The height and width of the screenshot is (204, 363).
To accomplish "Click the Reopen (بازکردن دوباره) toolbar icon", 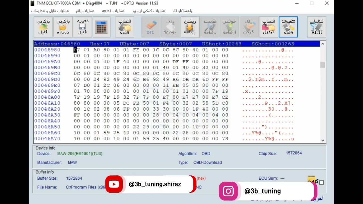I will 63,27.
